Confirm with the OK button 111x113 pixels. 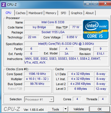pyautogui.click(x=100, y=109)
